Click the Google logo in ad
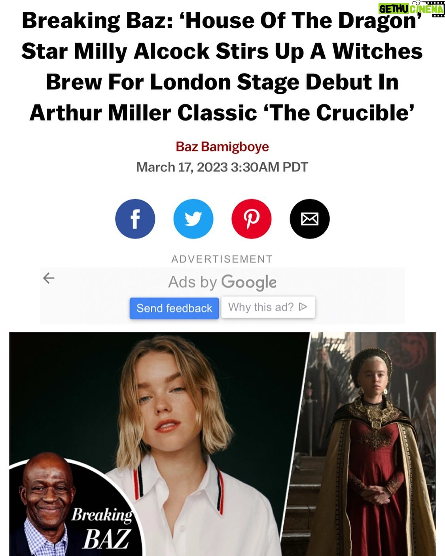Screen dimensions: 445x556 249,282
